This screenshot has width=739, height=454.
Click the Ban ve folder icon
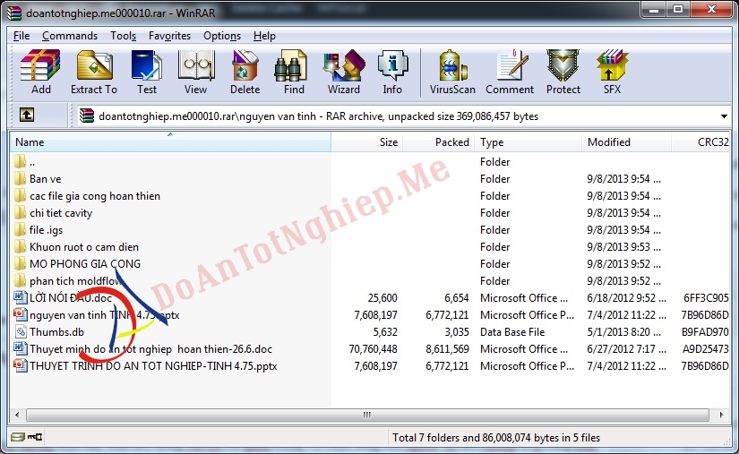(x=21, y=178)
